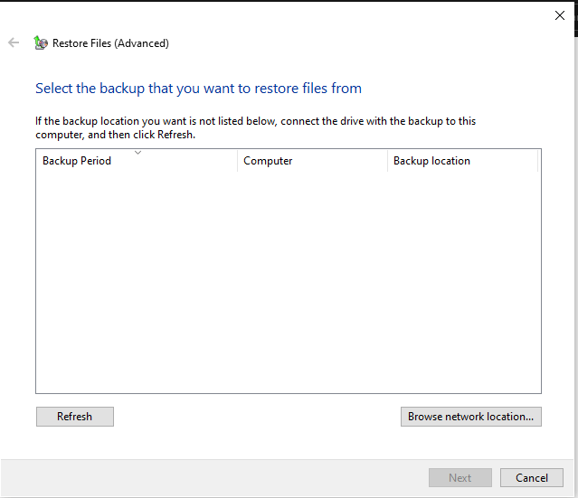Sort by the Computer column header
Image resolution: width=578 pixels, height=498 pixels.
[x=313, y=161]
